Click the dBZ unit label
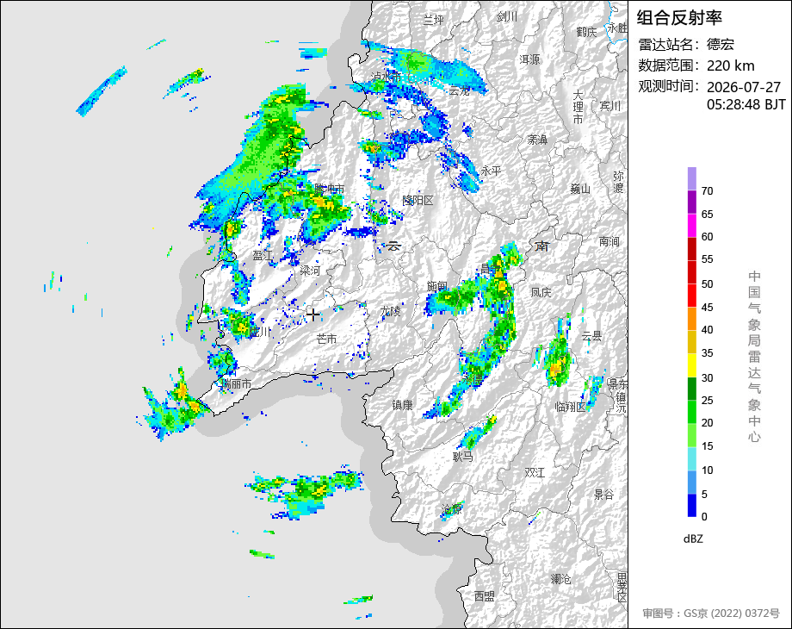The width and height of the screenshot is (792, 629). click(693, 539)
